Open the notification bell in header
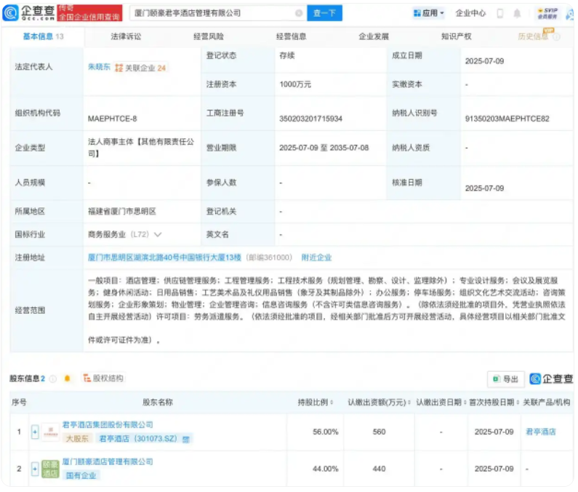Viewport: 578px width, 492px height. (517, 14)
